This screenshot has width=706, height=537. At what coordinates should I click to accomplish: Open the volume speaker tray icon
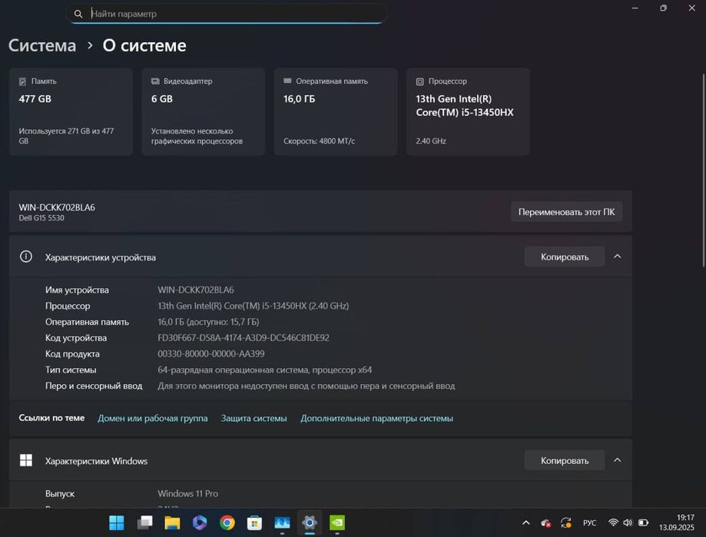(x=628, y=522)
